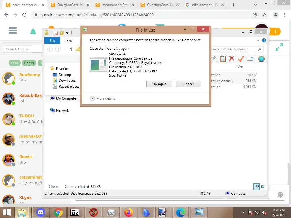291x218 pixels.
Task: Bookmark this page with star icon
Action: (264, 15)
